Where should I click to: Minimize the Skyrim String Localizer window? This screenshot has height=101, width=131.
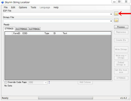tap(114, 2)
